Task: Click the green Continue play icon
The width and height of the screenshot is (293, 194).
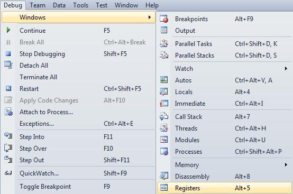Action: (8, 30)
